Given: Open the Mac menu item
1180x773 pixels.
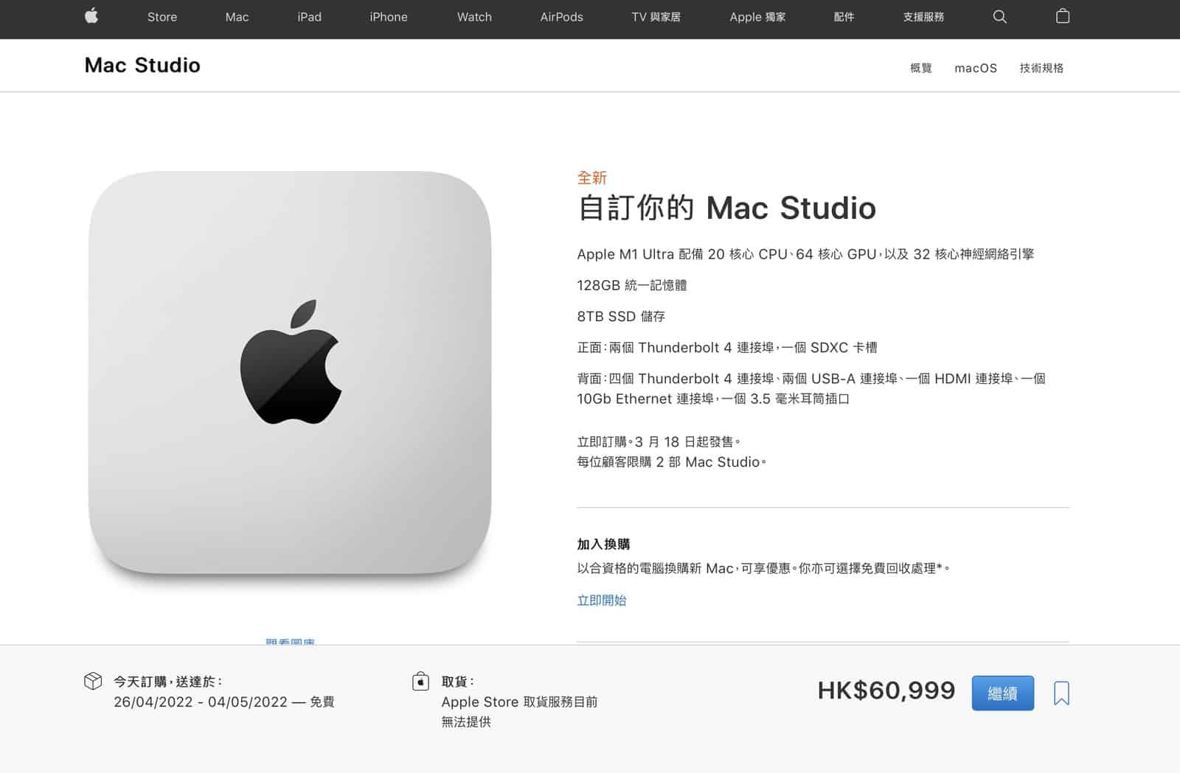Looking at the screenshot, I should coord(237,17).
